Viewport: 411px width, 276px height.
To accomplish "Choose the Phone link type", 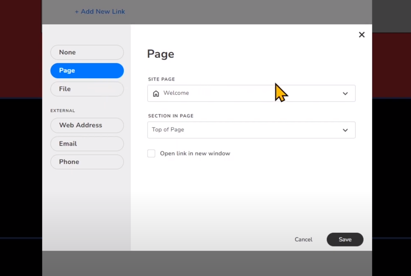I will pos(87,162).
